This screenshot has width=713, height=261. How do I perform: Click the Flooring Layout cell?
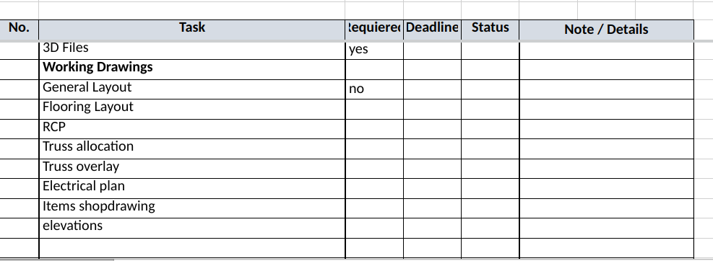pos(192,109)
